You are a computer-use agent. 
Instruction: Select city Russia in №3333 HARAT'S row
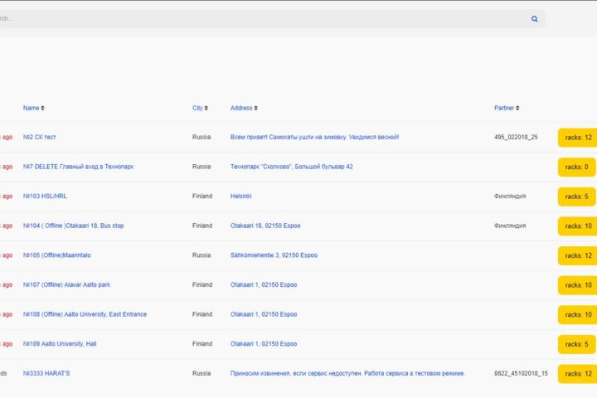click(x=201, y=373)
